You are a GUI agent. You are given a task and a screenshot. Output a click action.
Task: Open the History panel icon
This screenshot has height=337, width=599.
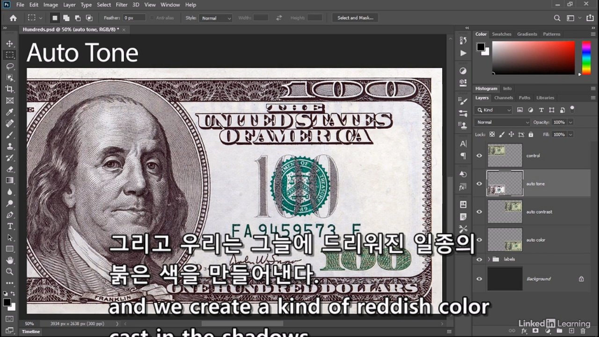[463, 41]
